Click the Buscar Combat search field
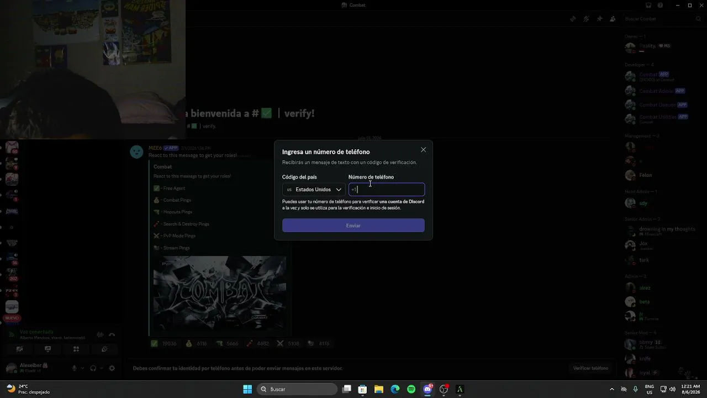This screenshot has width=707, height=398. click(x=662, y=19)
